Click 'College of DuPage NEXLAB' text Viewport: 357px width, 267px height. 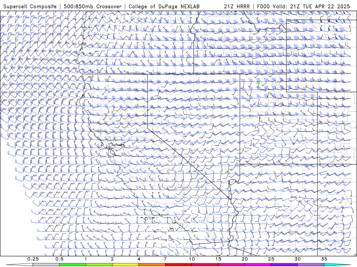pyautogui.click(x=164, y=7)
